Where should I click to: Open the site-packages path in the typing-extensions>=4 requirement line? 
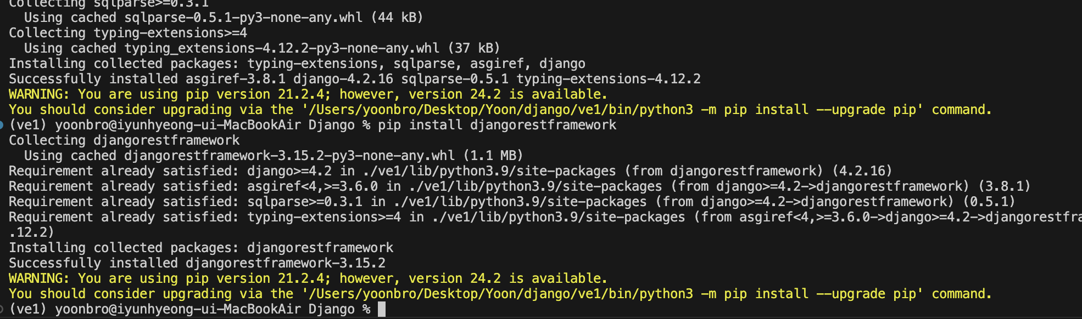(x=559, y=217)
